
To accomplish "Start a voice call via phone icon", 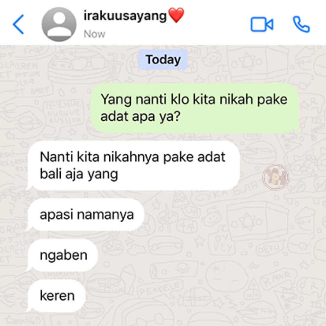I will [301, 24].
